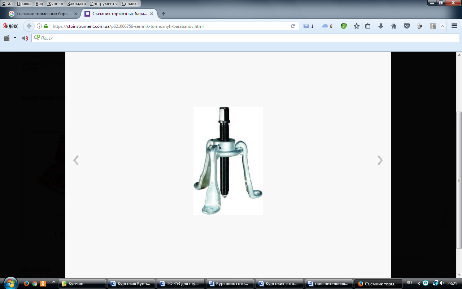Launch Firefox from quick launch bar
This screenshot has height=289, width=462.
[26, 284]
